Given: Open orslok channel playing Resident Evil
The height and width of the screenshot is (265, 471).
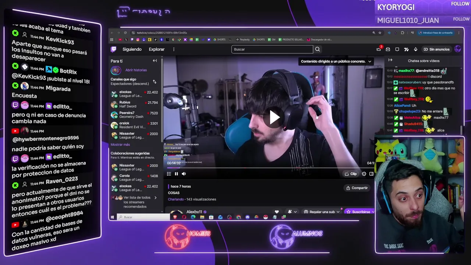Looking at the screenshot, I should (x=135, y=125).
